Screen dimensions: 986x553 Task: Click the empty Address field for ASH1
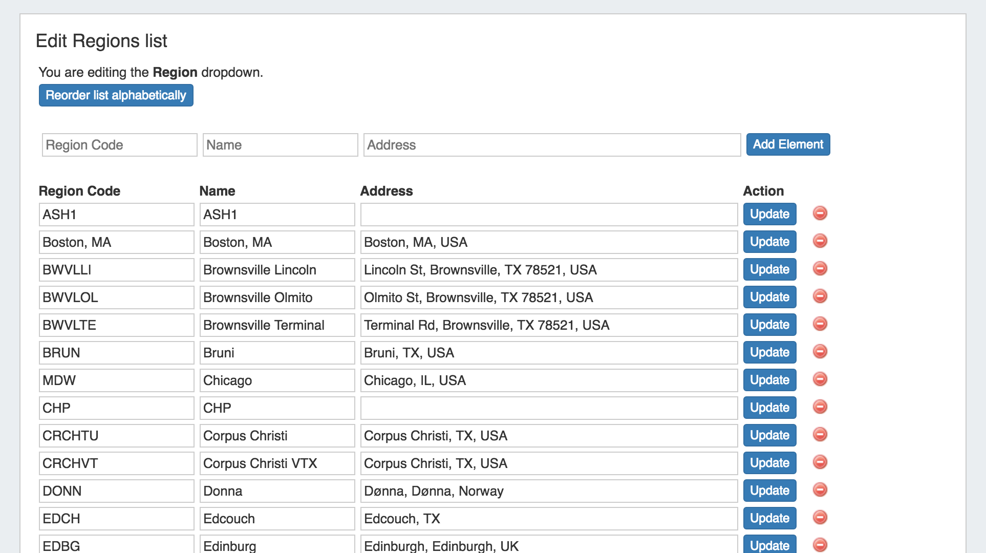548,215
